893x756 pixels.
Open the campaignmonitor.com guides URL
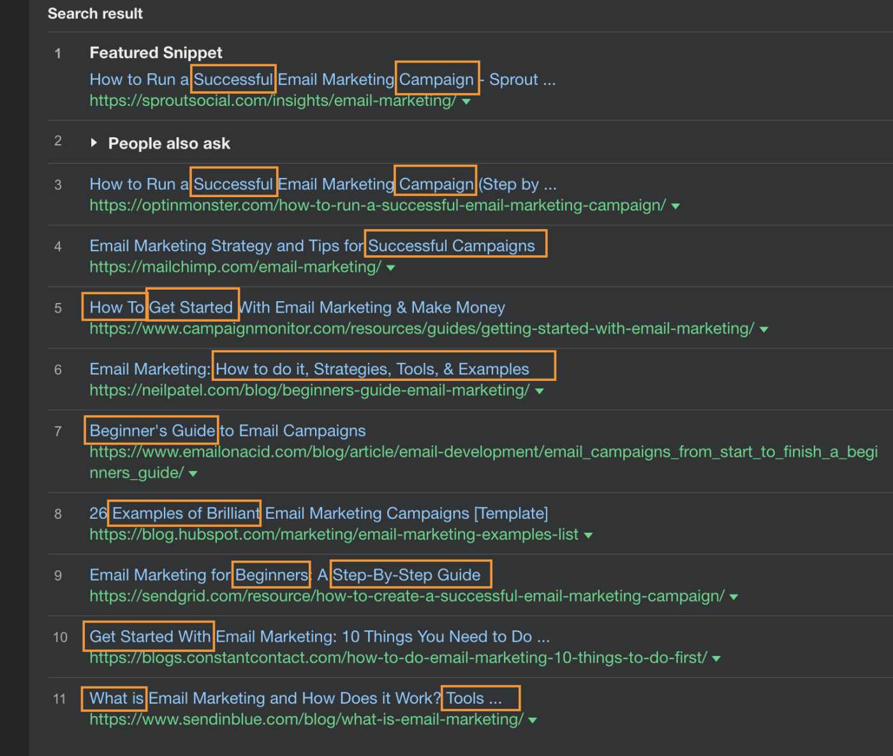pos(422,329)
